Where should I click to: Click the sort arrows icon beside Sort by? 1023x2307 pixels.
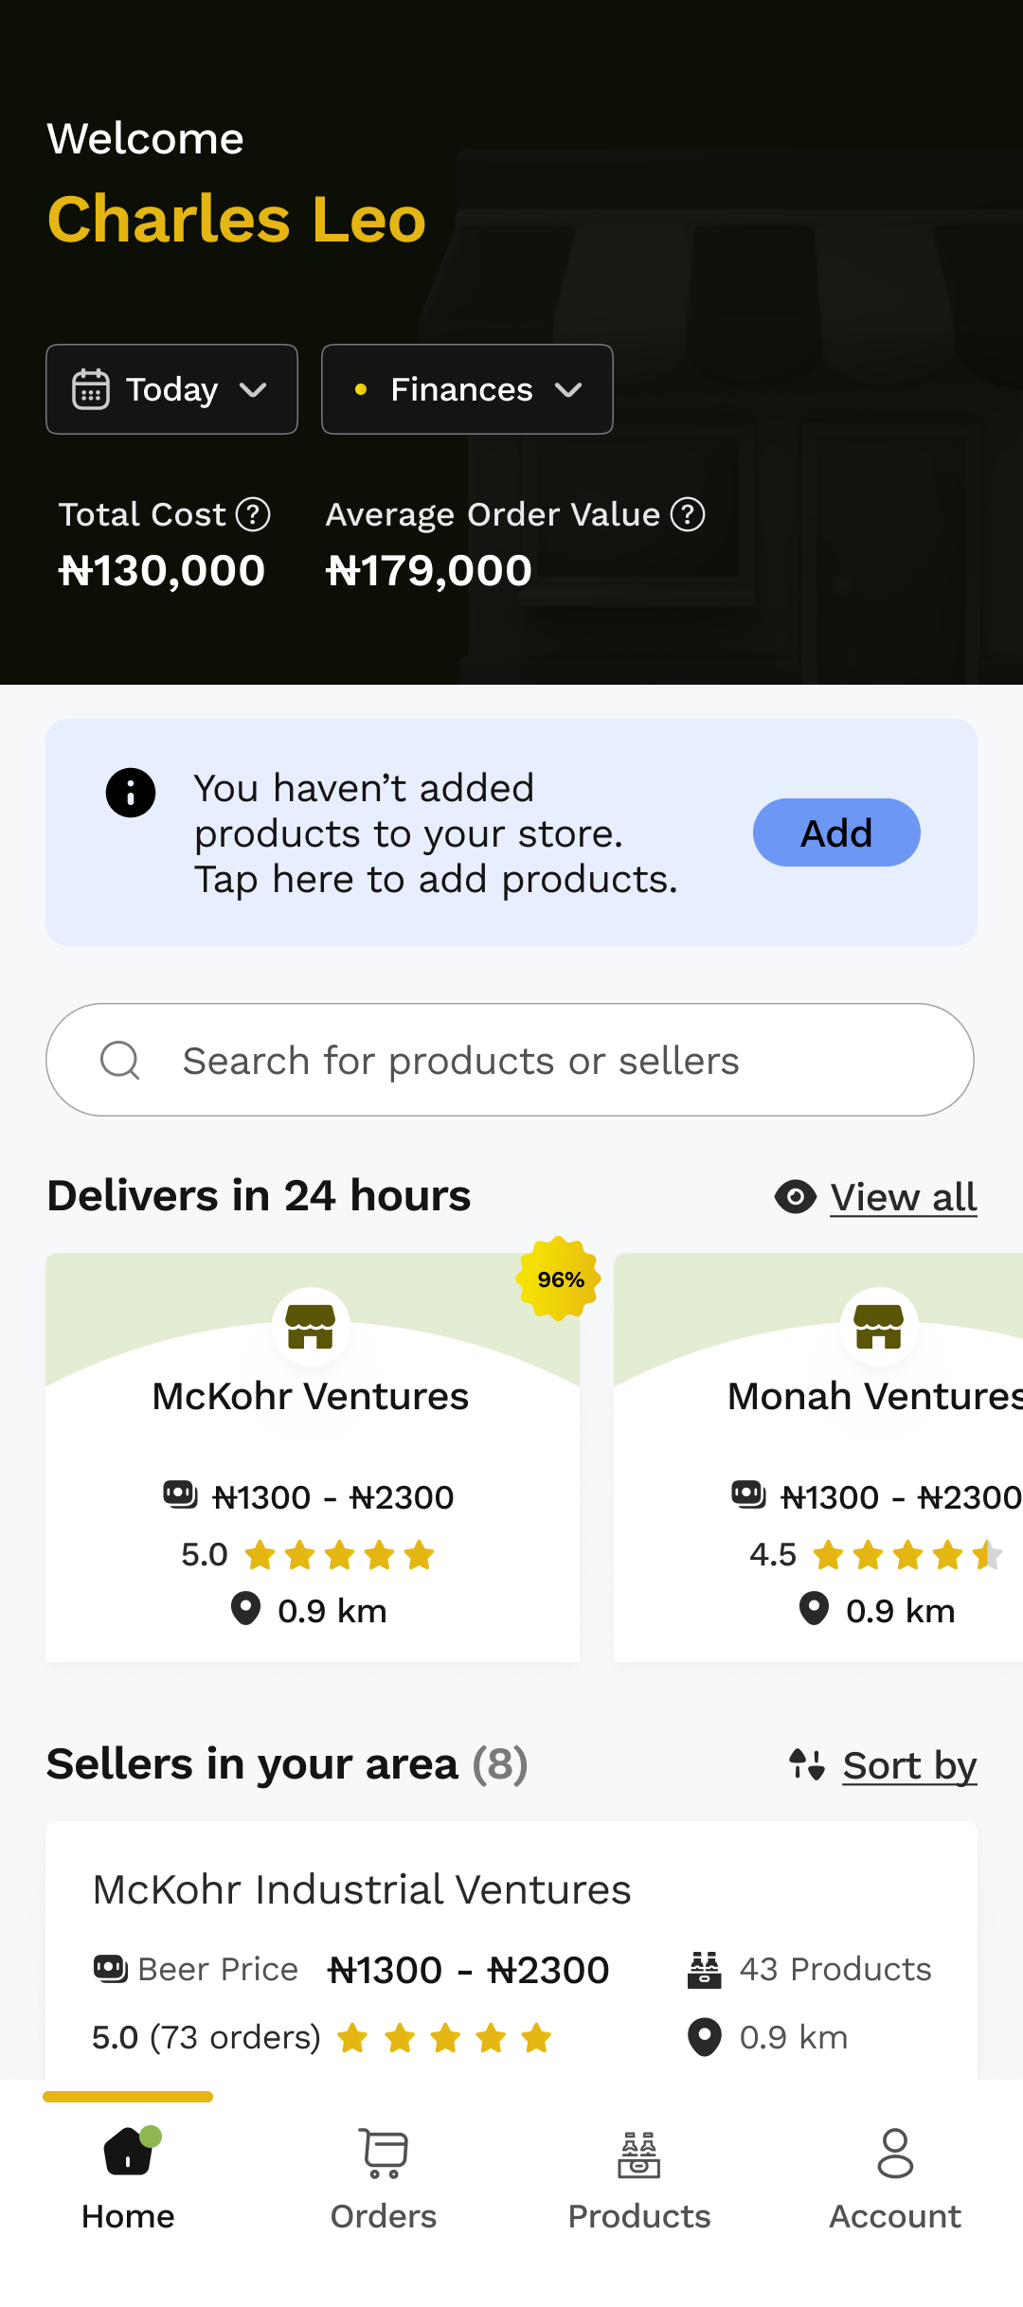click(807, 1764)
